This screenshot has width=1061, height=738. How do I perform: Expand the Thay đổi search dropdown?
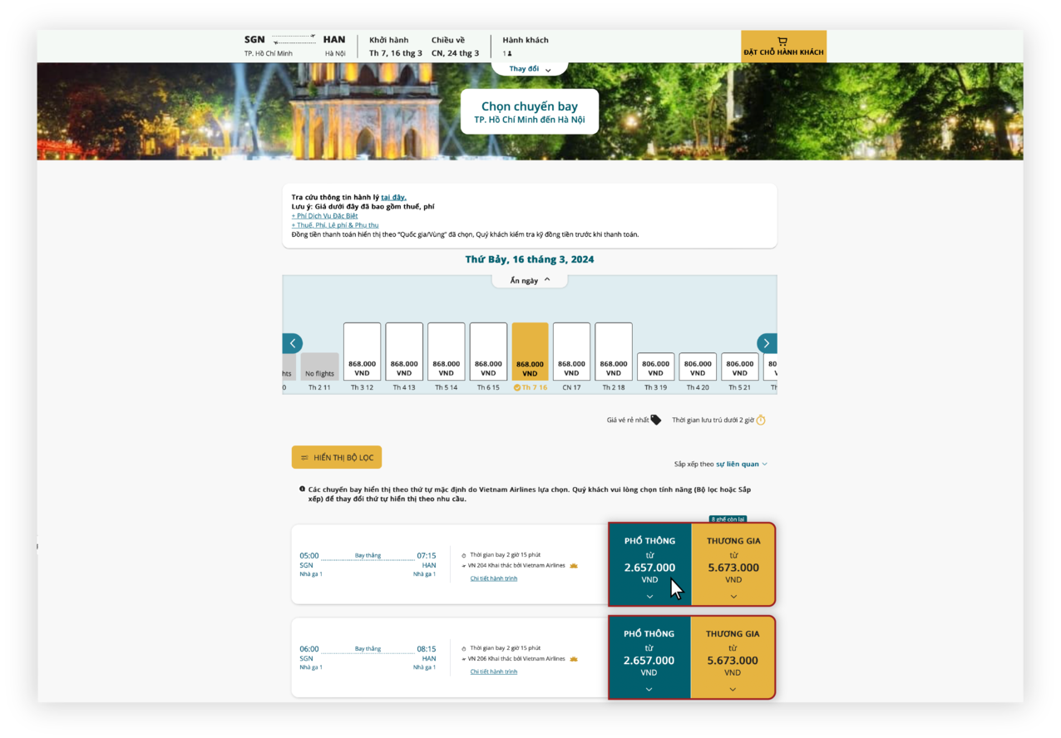pos(530,68)
